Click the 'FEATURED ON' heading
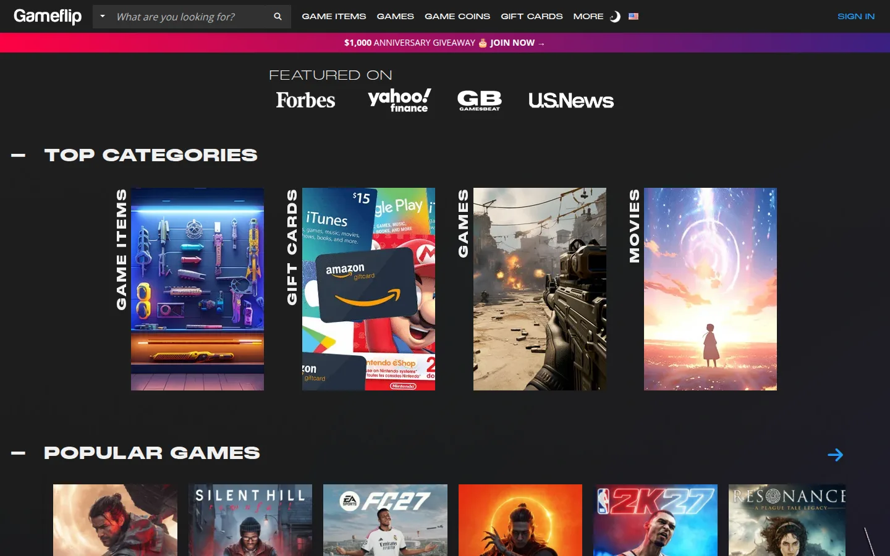Image resolution: width=890 pixels, height=556 pixels. tap(331, 75)
